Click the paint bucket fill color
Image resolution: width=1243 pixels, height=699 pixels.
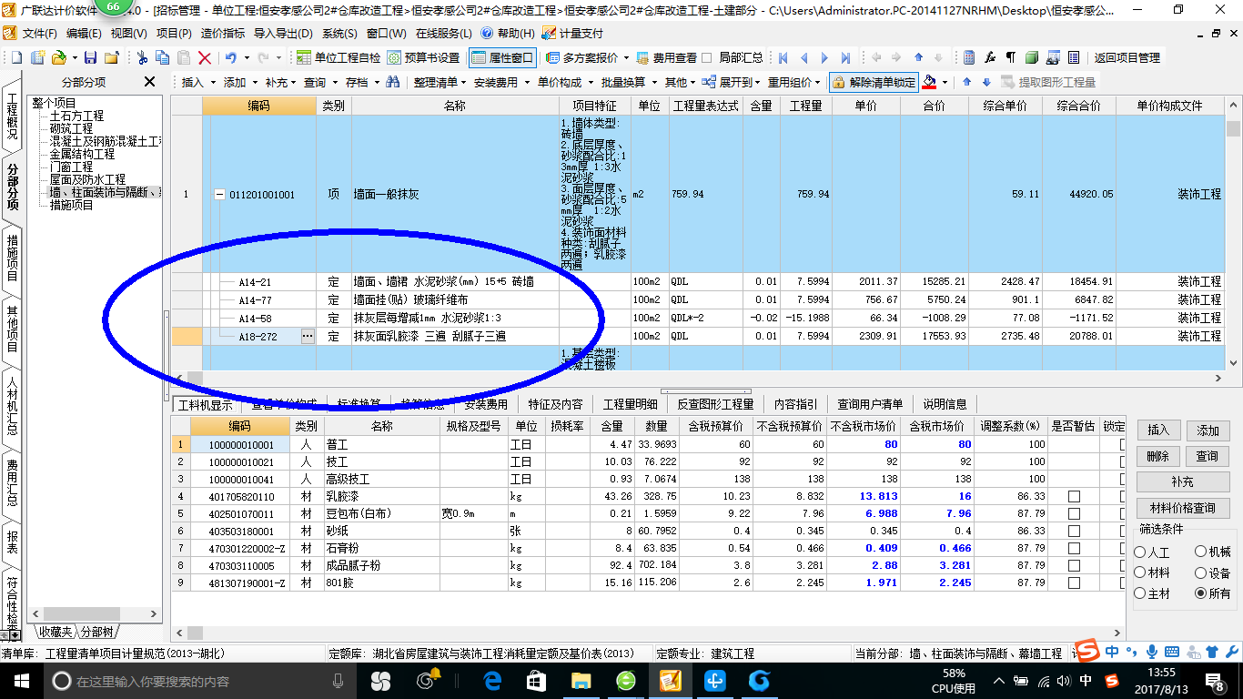(929, 82)
